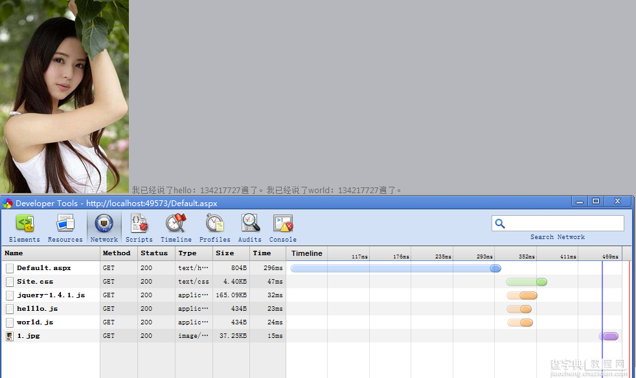Screen dimensions: 636x378
Task: Click the Search Network input field
Action: click(558, 224)
